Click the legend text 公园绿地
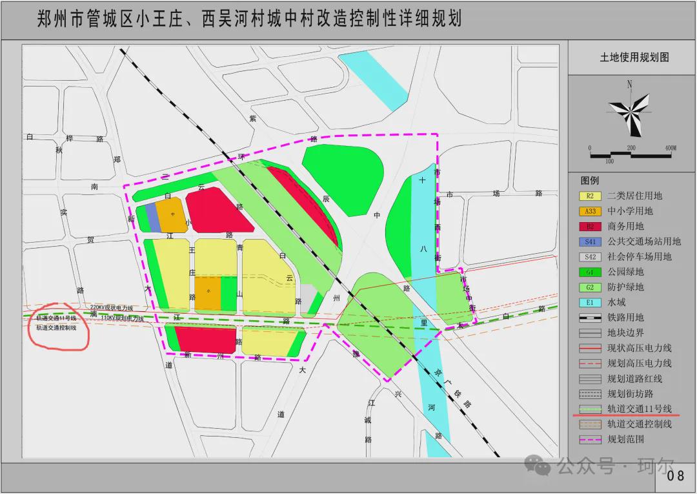697x494 pixels. (625, 272)
